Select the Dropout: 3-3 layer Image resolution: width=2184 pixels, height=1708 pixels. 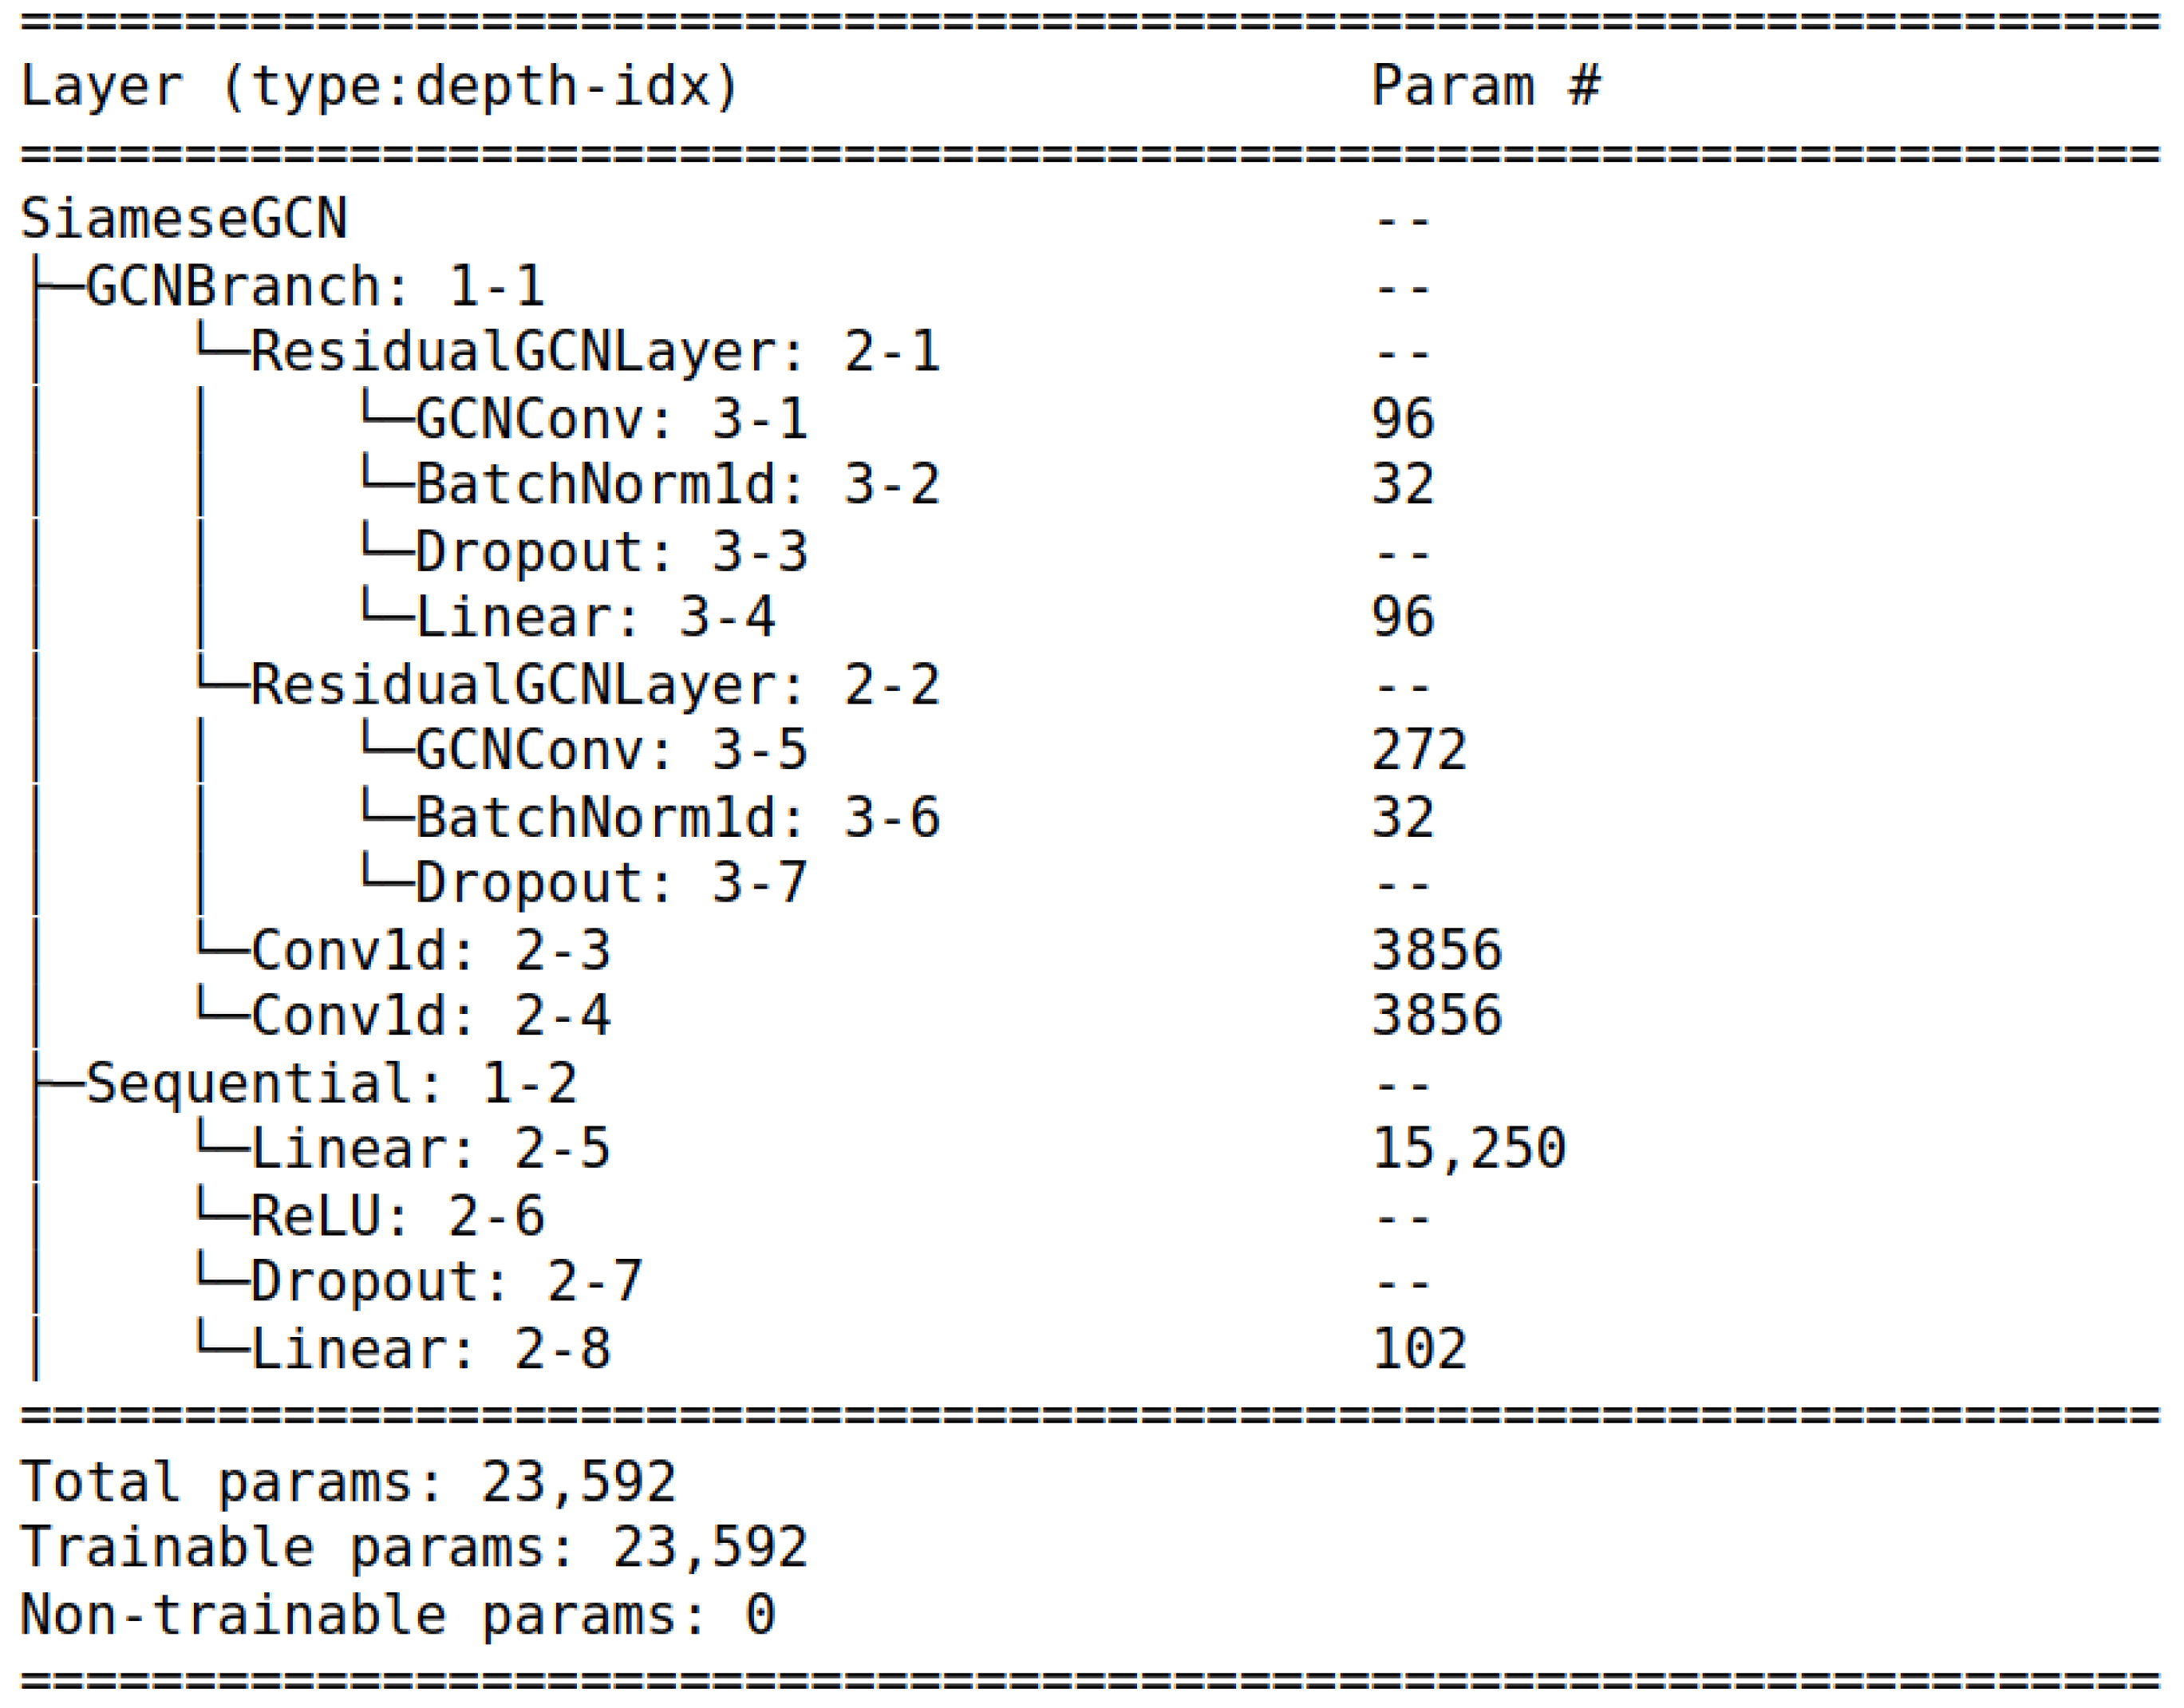[x=611, y=552]
